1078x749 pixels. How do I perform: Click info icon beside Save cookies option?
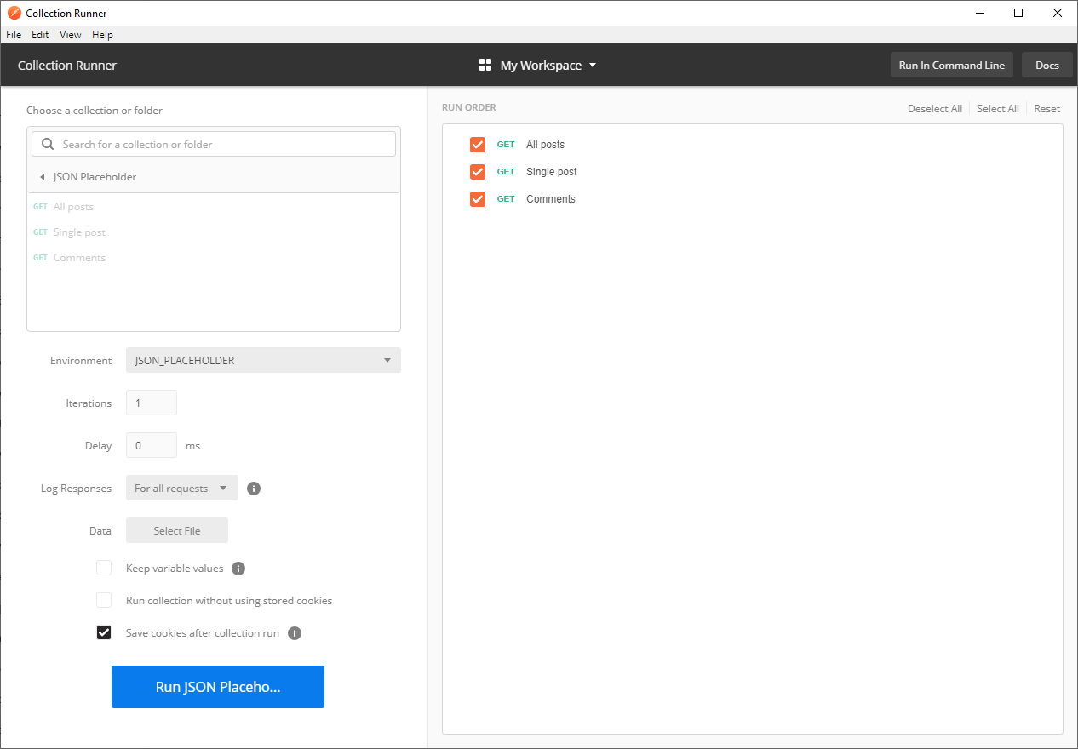click(x=295, y=633)
